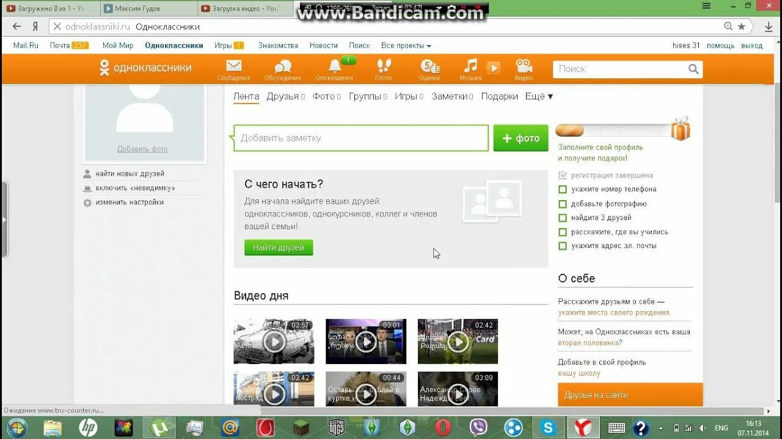Play the 03:01 video thumbnail
This screenshot has width=782, height=439.
click(x=365, y=341)
